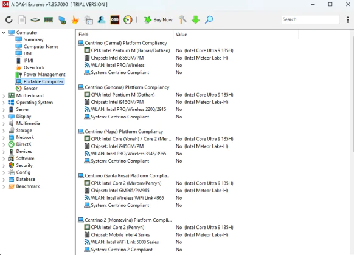
Task: Expand the Operating System node
Action: coord(4,103)
